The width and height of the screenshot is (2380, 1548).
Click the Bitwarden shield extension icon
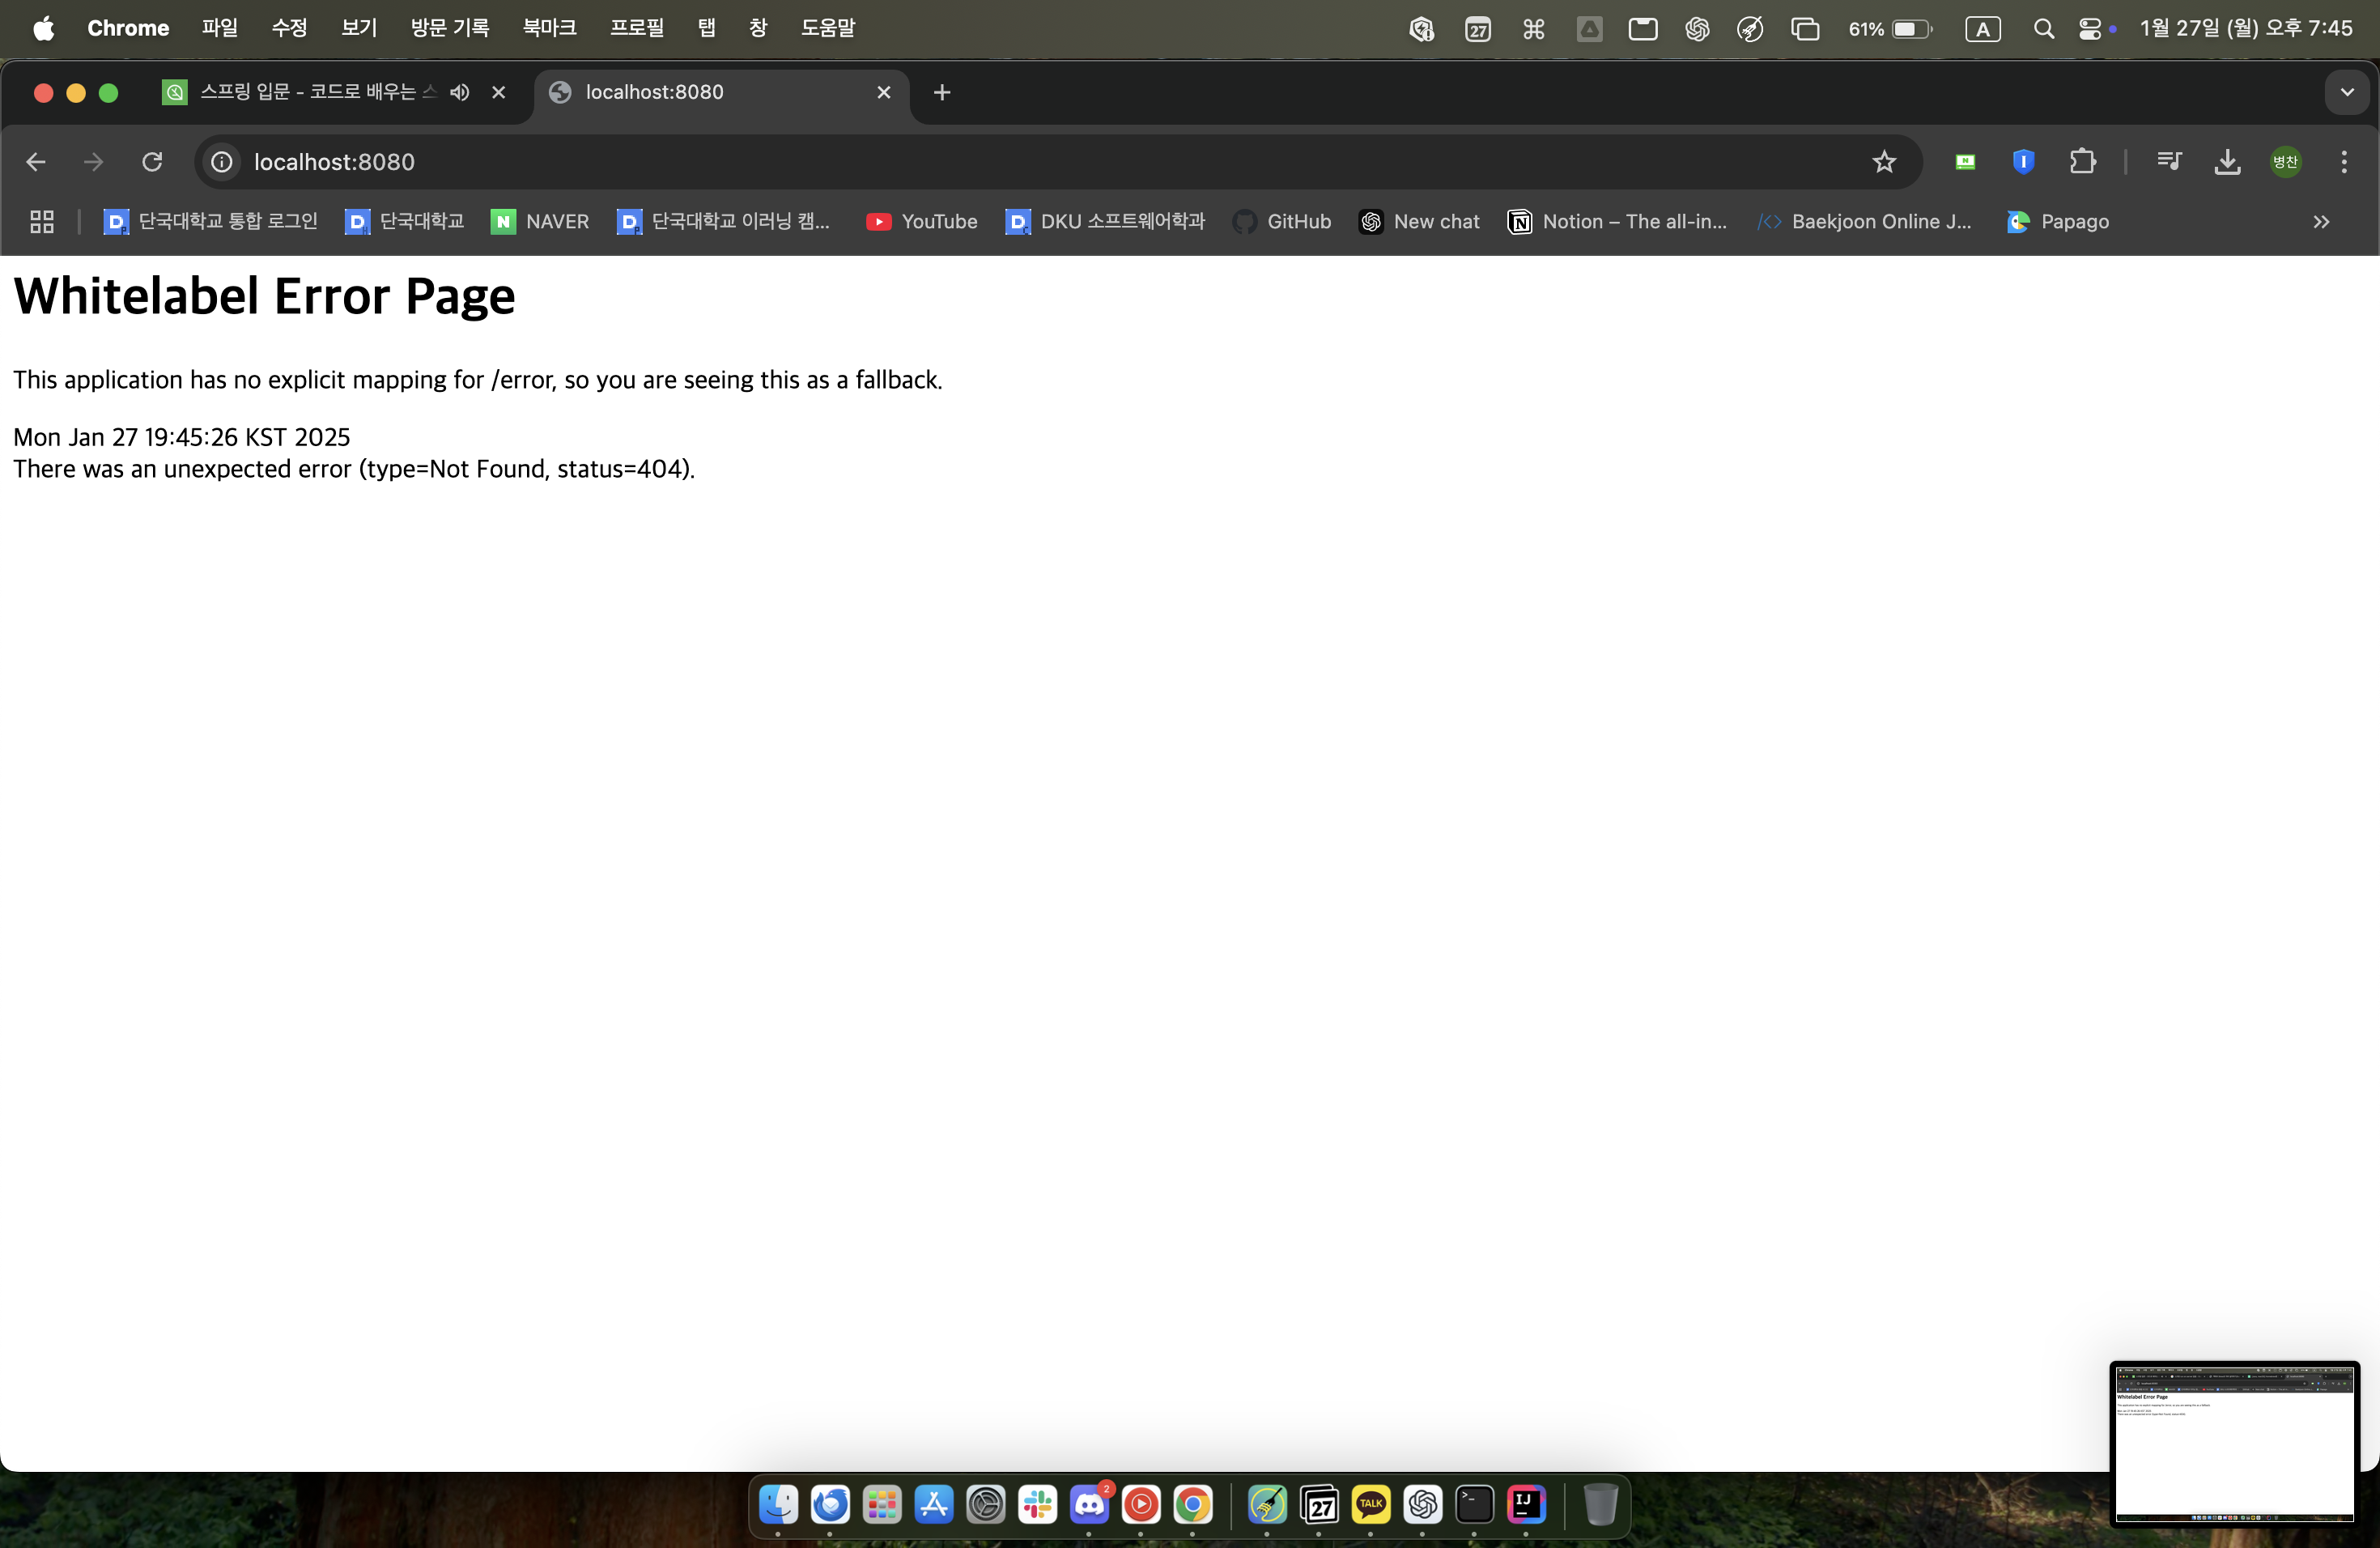pos(2023,162)
